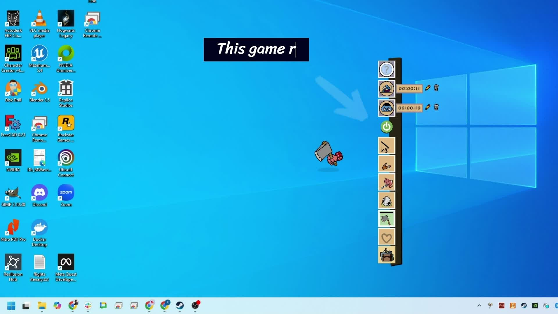Delete the 00:00:10 timer entry

click(436, 107)
